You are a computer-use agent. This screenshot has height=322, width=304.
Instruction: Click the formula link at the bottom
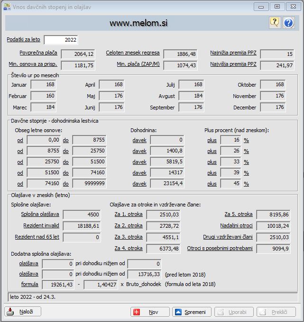pyautogui.click(x=29, y=284)
